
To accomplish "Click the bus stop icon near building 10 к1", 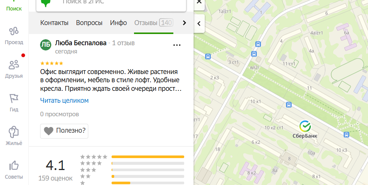I will coord(289,105).
